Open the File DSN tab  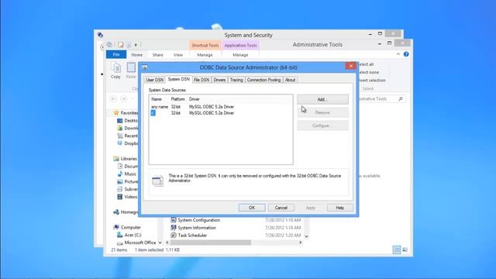click(x=201, y=80)
